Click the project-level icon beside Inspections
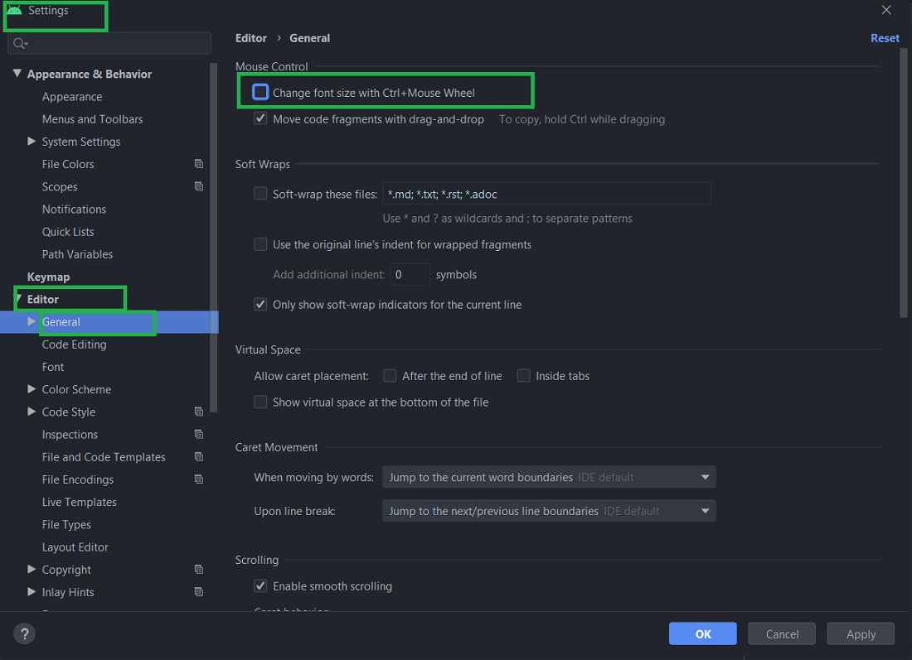The width and height of the screenshot is (912, 660). [x=199, y=434]
